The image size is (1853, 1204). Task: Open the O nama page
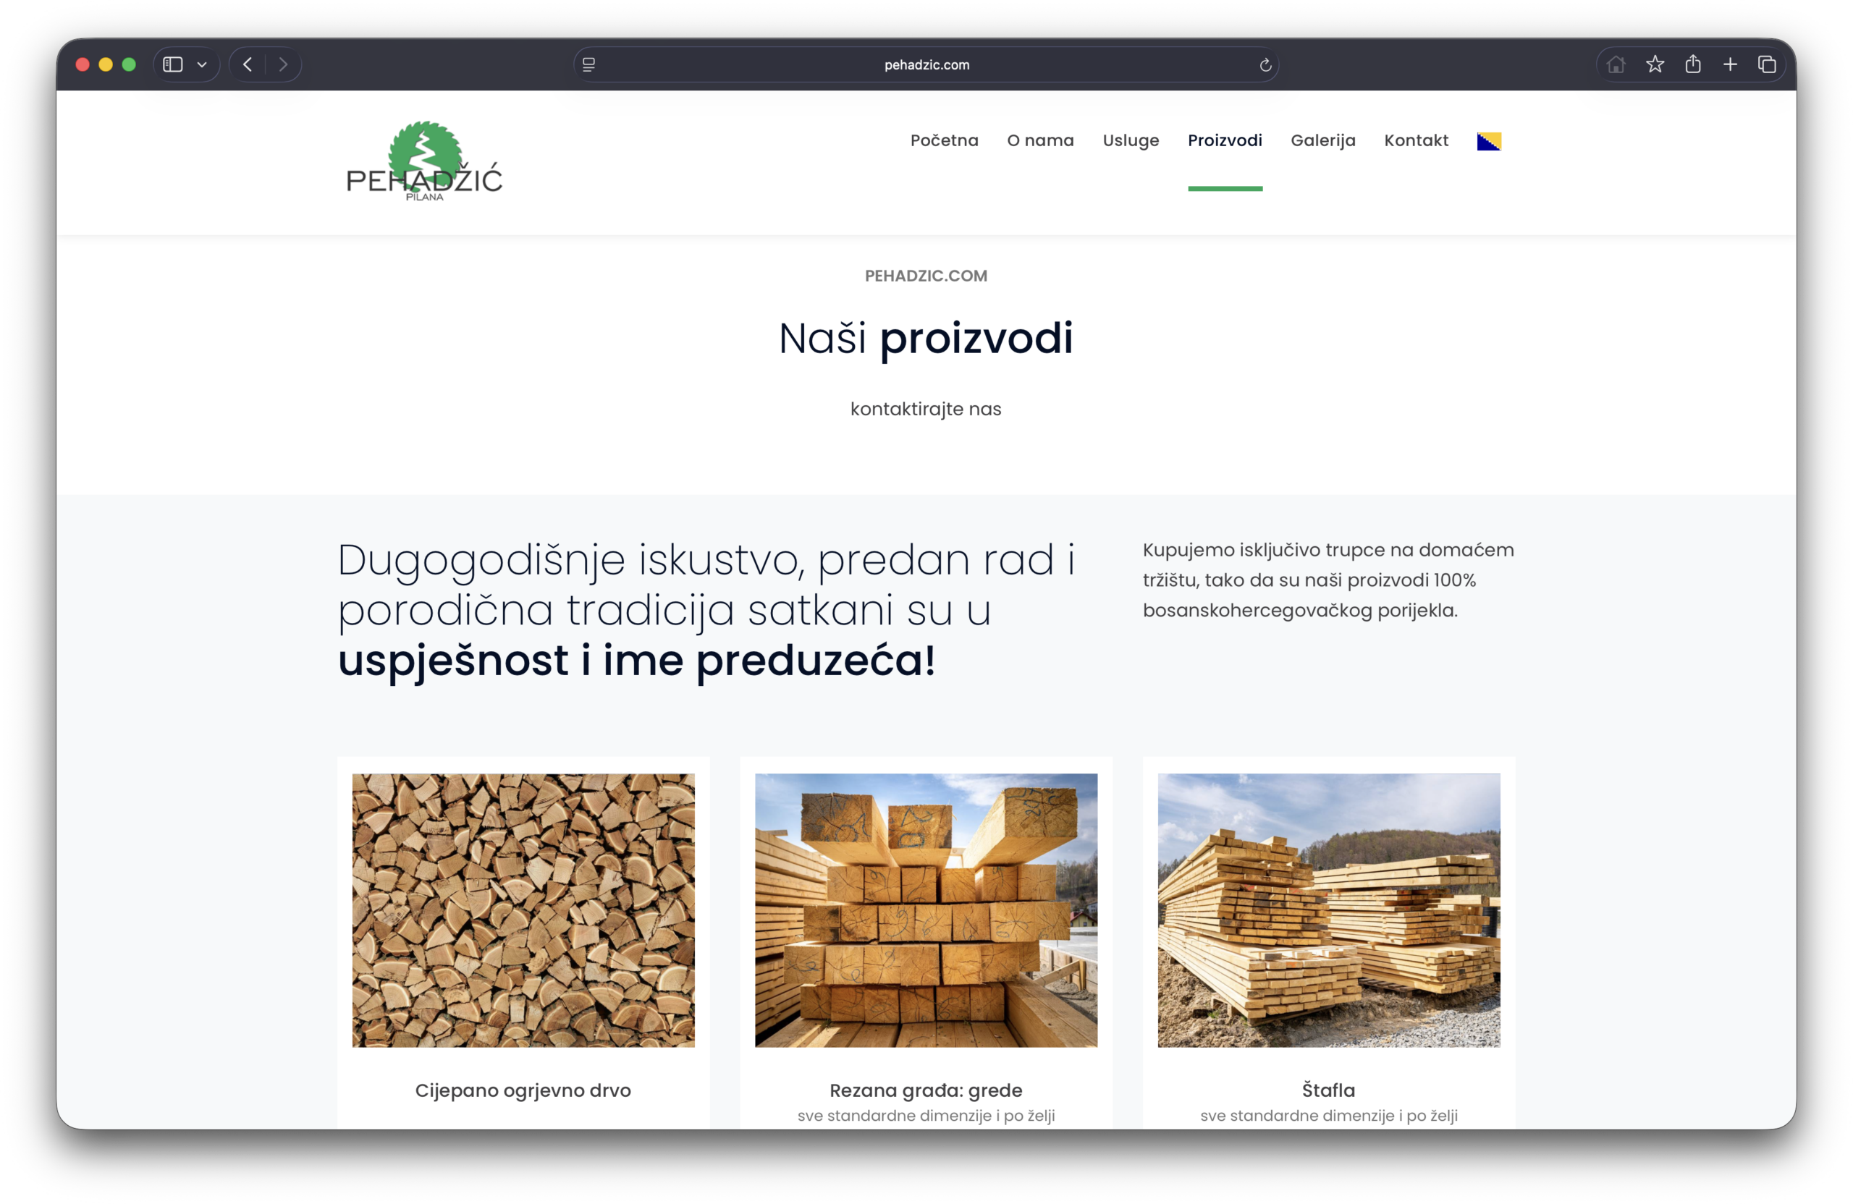point(1040,141)
